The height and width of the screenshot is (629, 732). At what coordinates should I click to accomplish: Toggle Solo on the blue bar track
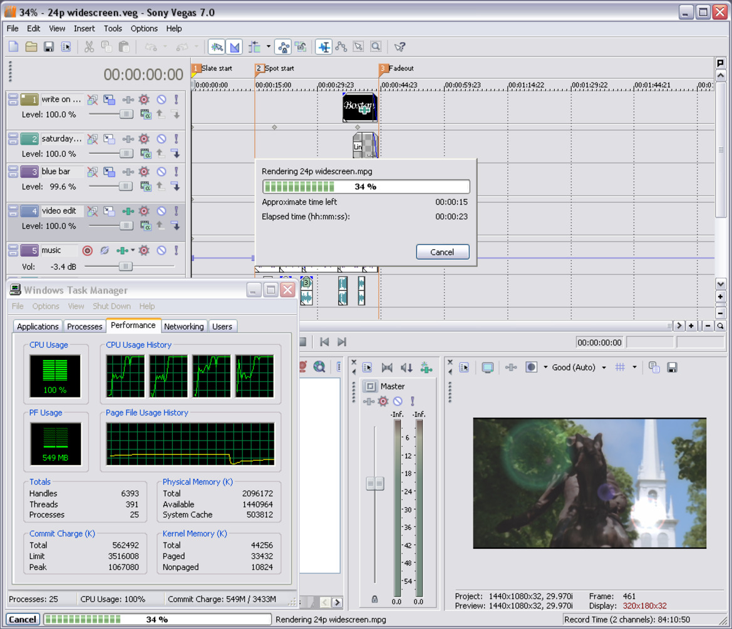click(x=176, y=171)
